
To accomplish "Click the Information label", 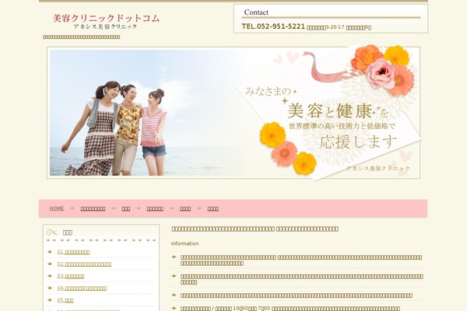I will coord(184,243).
